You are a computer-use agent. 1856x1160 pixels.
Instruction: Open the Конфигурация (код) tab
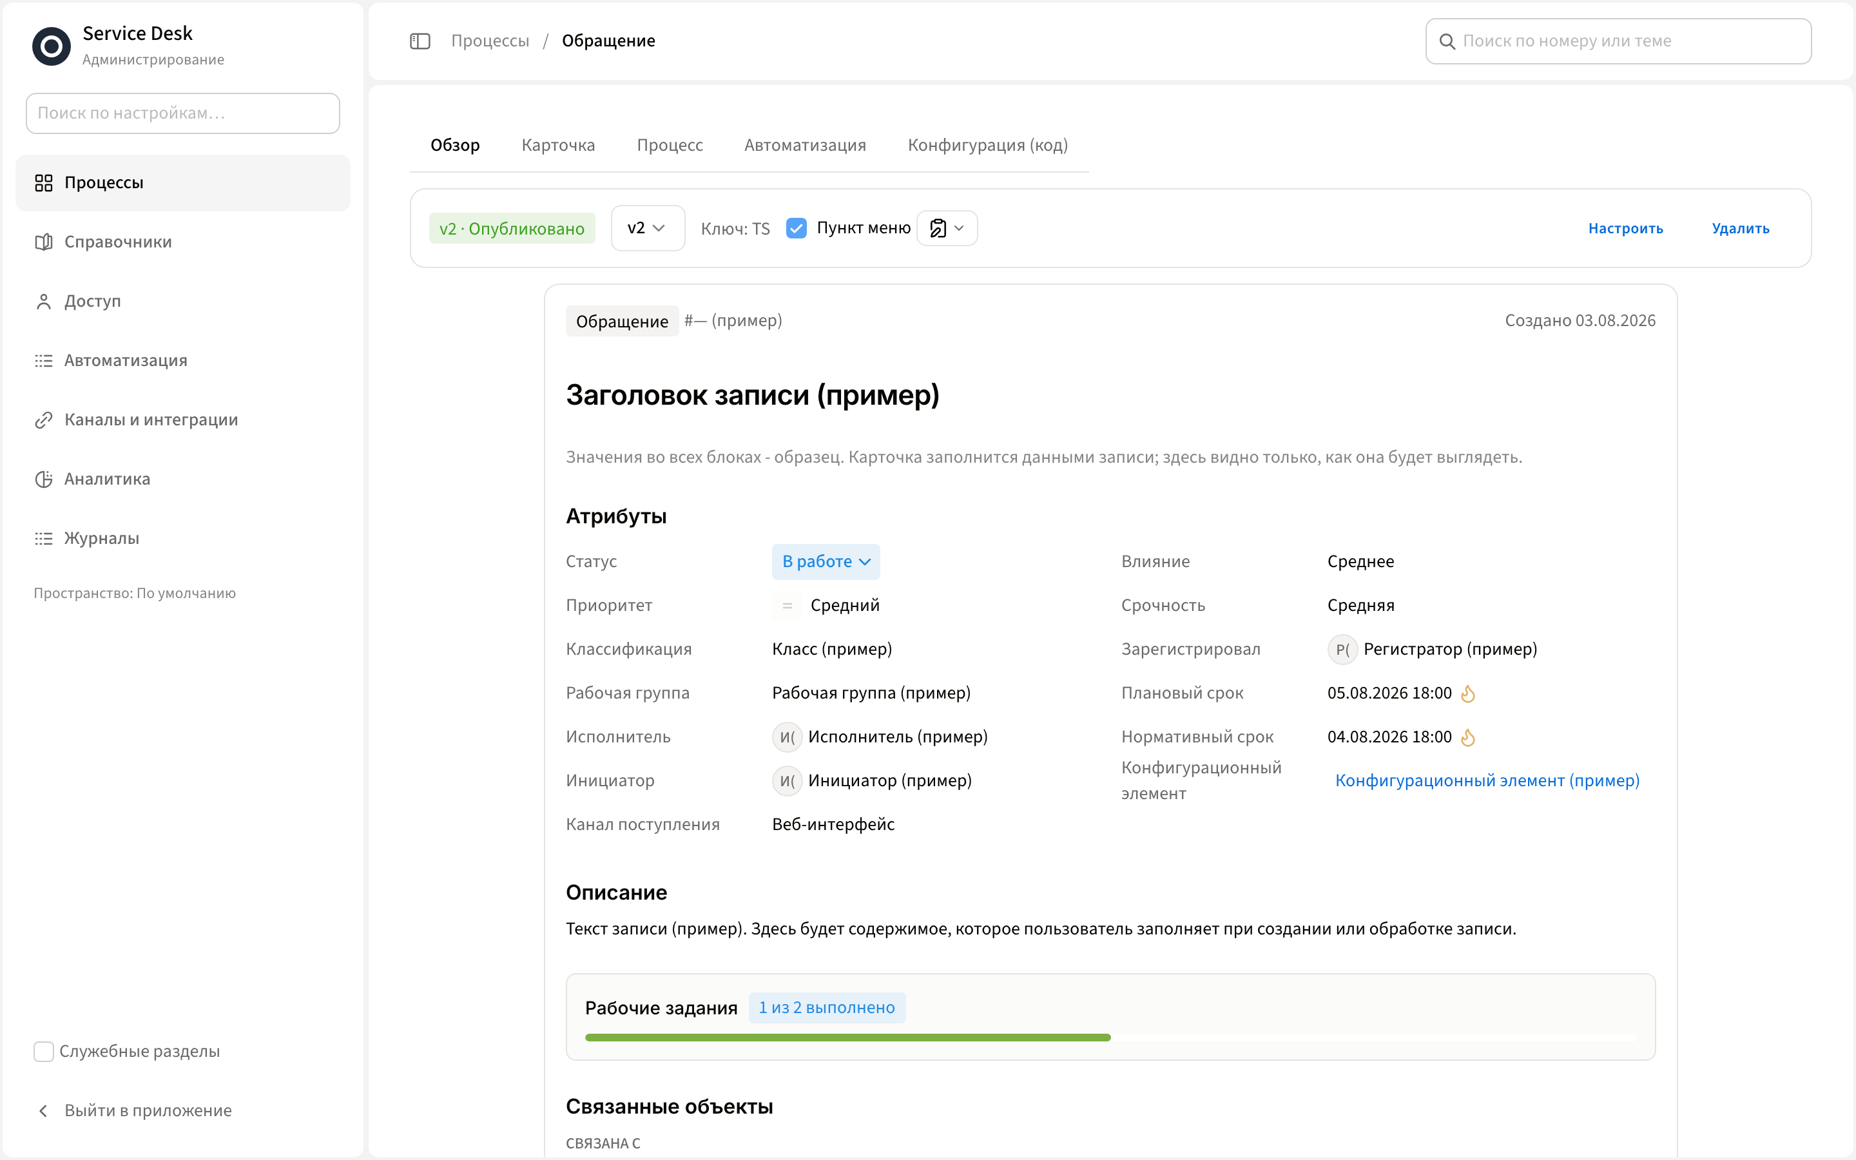(x=988, y=145)
